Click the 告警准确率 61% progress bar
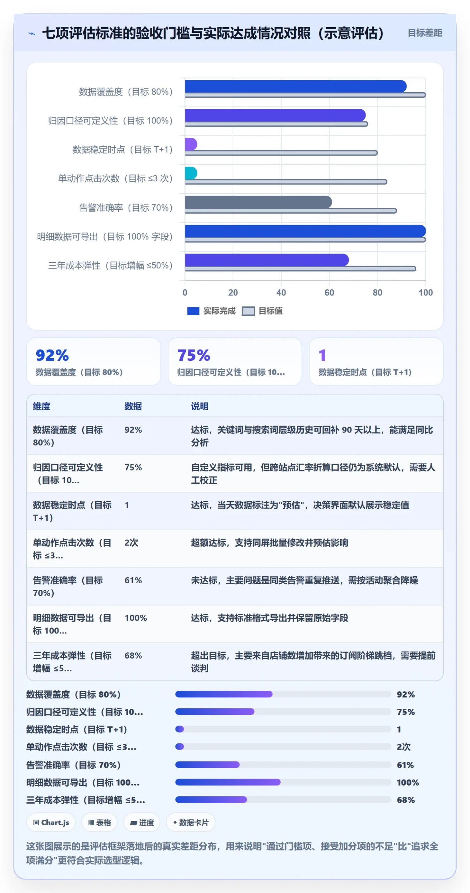The height and width of the screenshot is (893, 470). pyautogui.click(x=283, y=765)
